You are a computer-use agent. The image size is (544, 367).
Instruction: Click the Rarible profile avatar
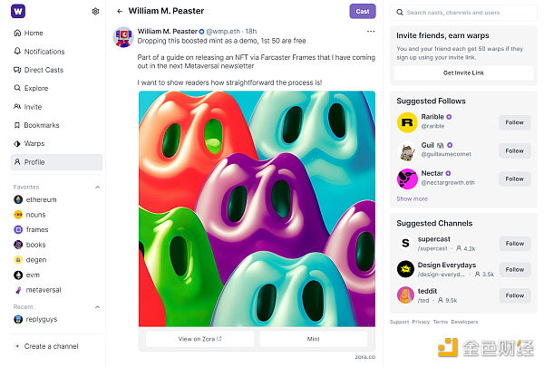(407, 122)
